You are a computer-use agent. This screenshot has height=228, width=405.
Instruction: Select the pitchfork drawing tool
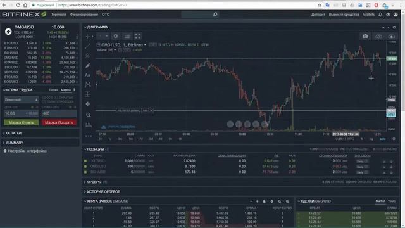pyautogui.click(x=88, y=56)
